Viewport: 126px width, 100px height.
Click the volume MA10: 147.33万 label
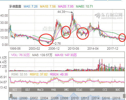click(x=66, y=55)
